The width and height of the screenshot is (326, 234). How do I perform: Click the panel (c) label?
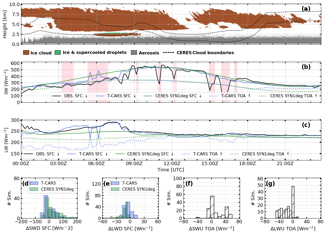click(x=306, y=125)
